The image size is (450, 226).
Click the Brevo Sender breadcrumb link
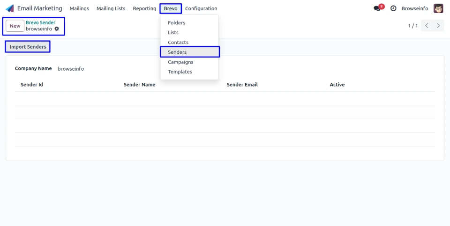pos(40,22)
